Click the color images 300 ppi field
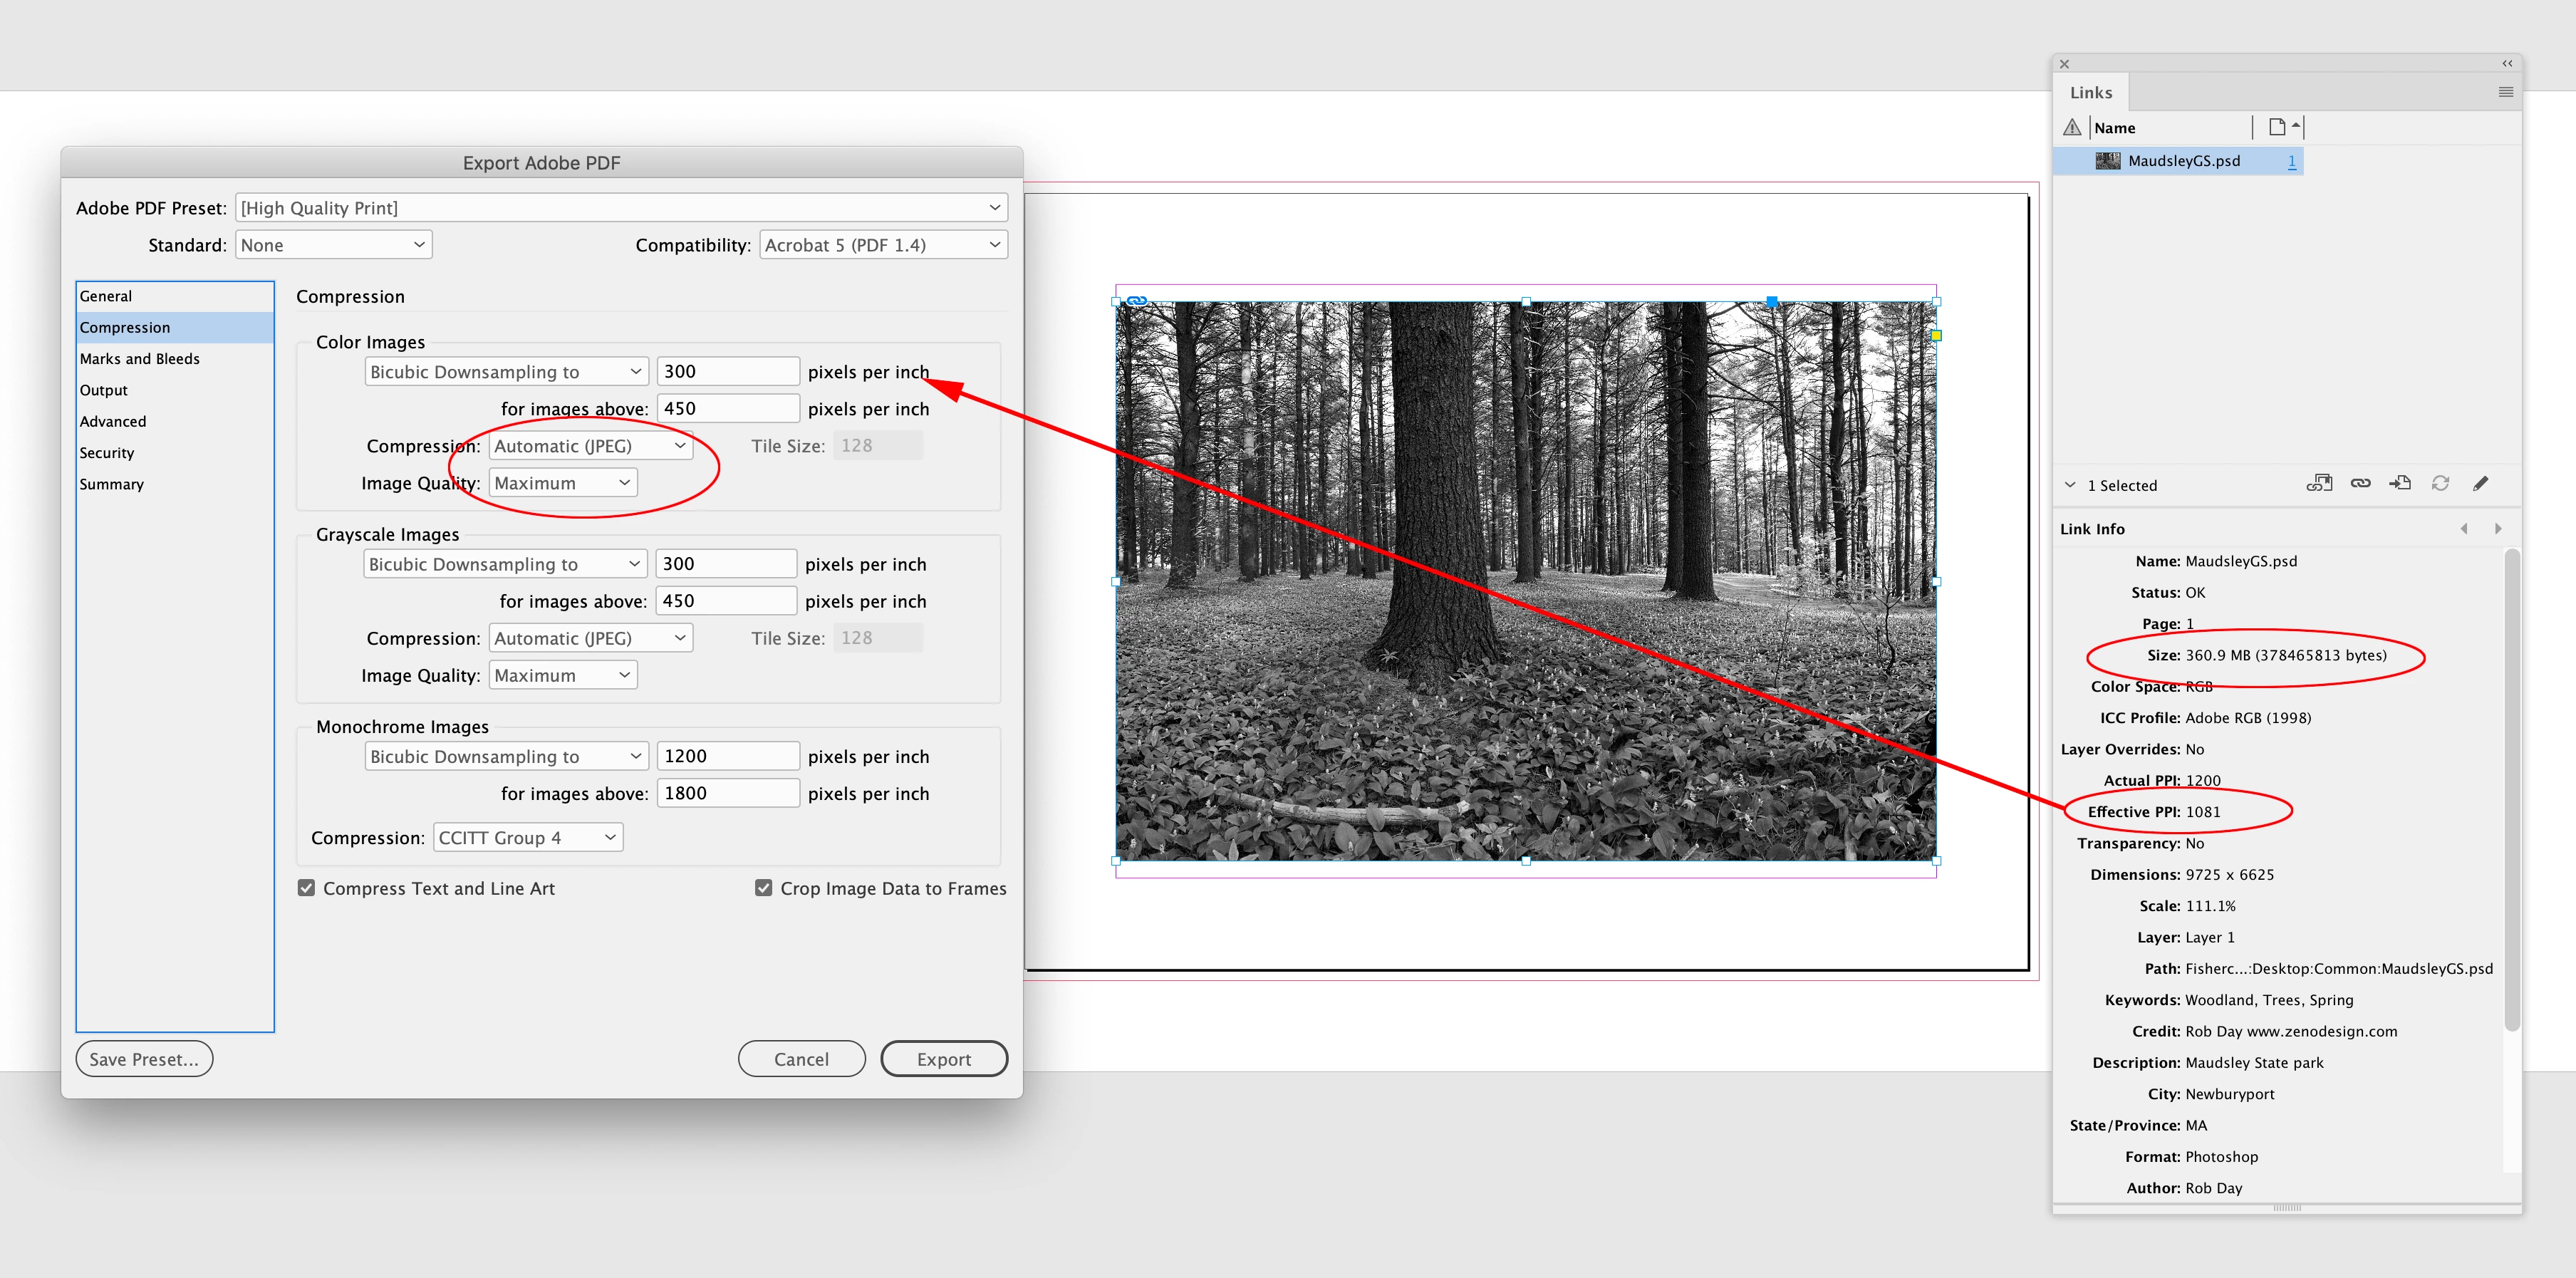The height and width of the screenshot is (1278, 2576). [727, 372]
